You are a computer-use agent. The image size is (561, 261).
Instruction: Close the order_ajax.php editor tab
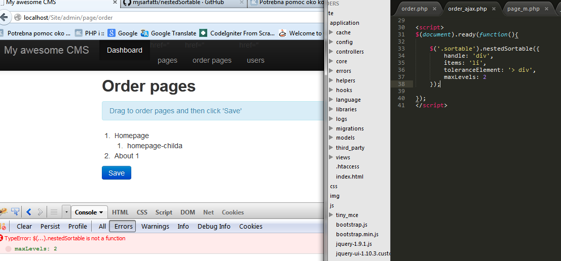point(495,9)
